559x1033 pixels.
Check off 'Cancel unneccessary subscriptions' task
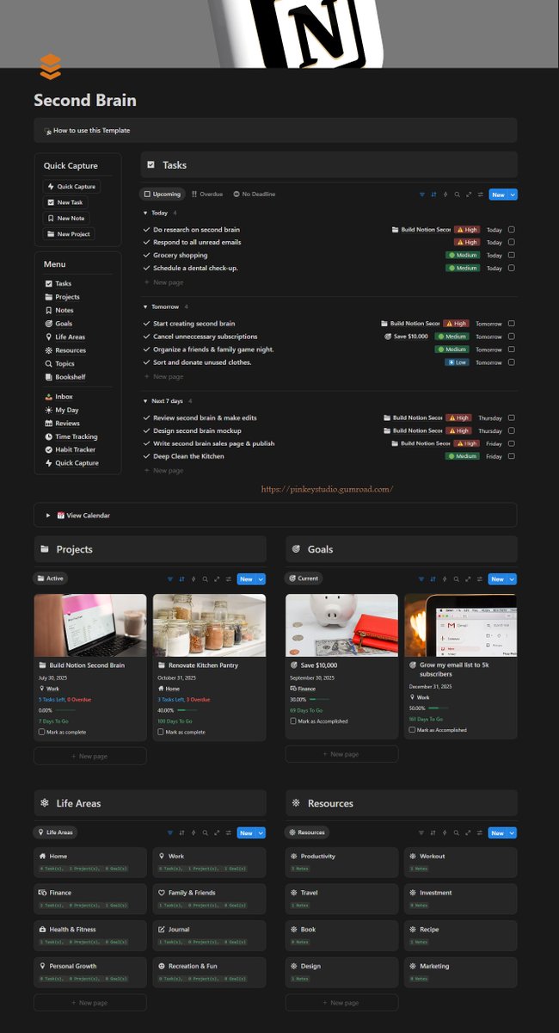tap(512, 337)
